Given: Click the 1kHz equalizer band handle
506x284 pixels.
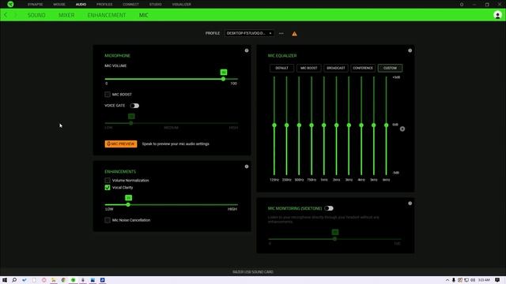Looking at the screenshot, I should coord(324,125).
